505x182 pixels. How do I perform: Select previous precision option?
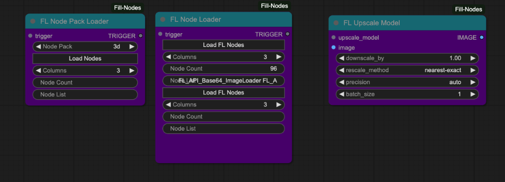(342, 82)
